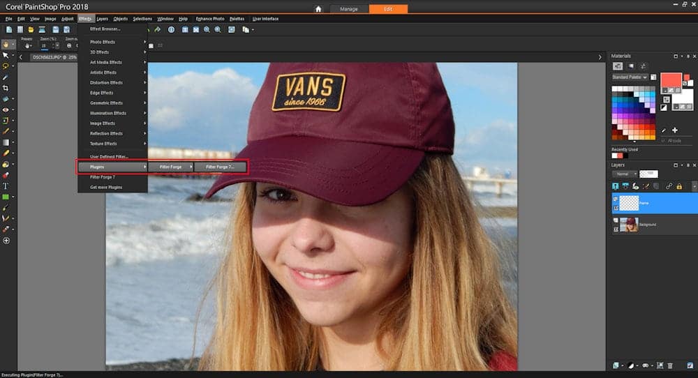Zoom in using magnifier toolbar icon
The image size is (698, 378).
(218, 29)
